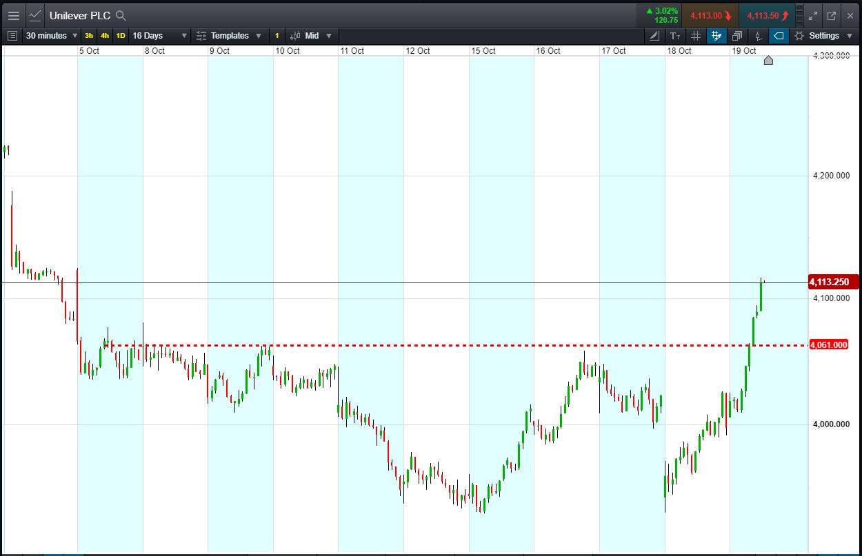Click the candlestick icon beside Mid
862x556 pixels.
pyautogui.click(x=294, y=36)
